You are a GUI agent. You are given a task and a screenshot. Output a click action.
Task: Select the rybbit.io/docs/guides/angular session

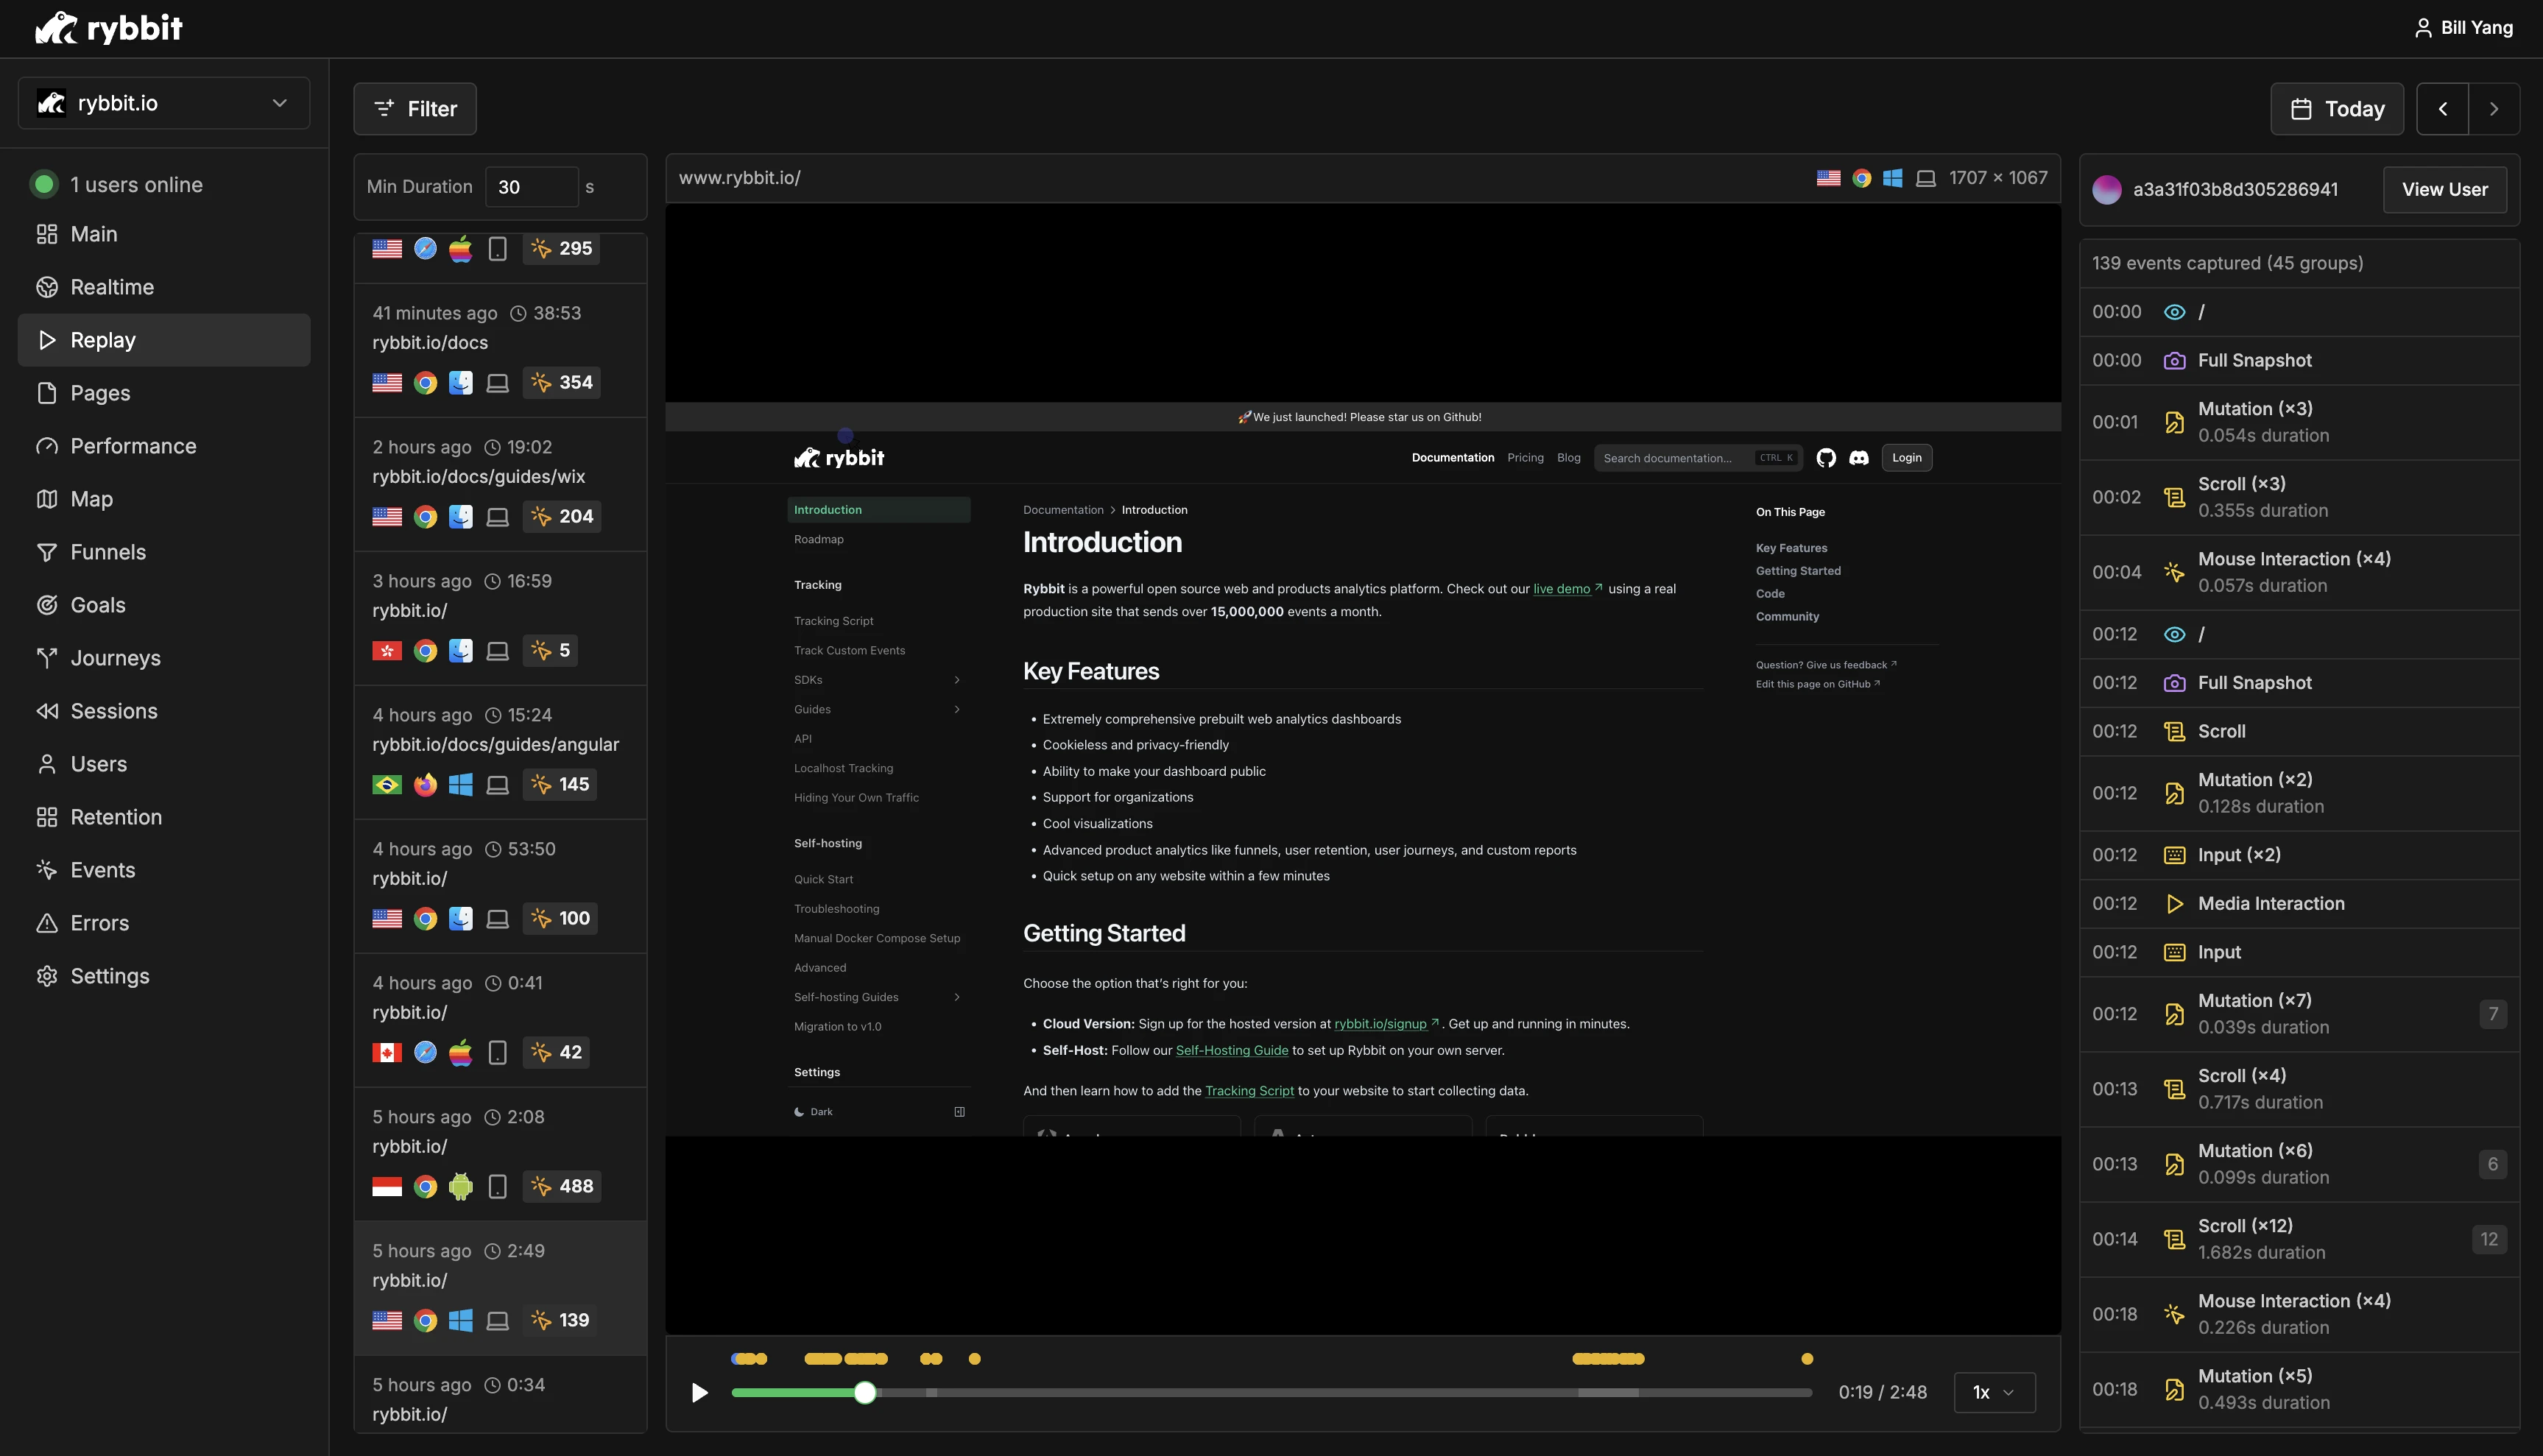coord(500,752)
